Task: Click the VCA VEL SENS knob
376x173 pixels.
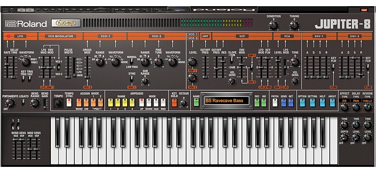Action: (295, 81)
